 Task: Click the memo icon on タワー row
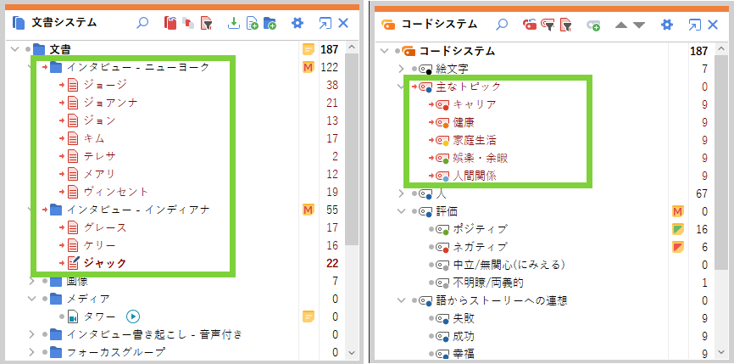(x=308, y=316)
